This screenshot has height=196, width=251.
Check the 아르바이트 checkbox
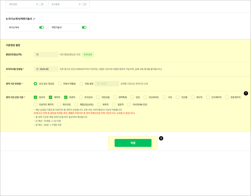click(x=145, y=97)
